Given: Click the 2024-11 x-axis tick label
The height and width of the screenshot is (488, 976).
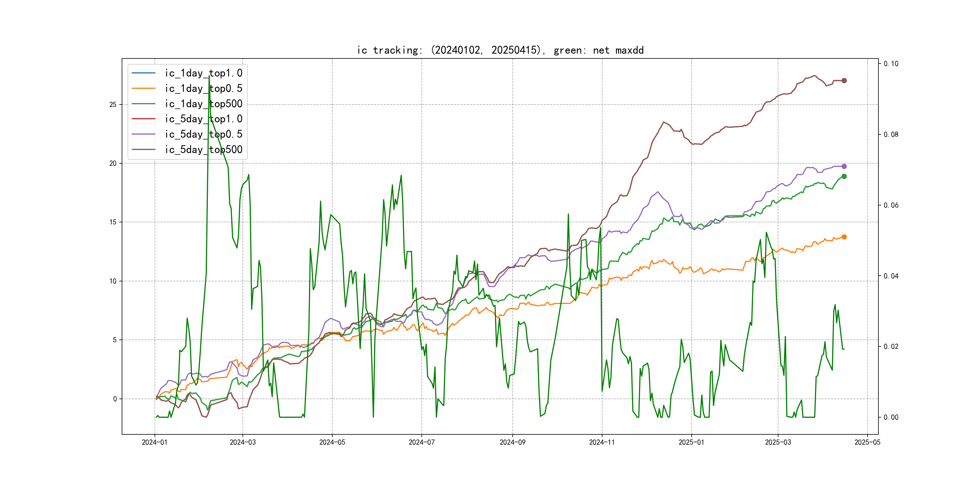Looking at the screenshot, I should [x=602, y=442].
